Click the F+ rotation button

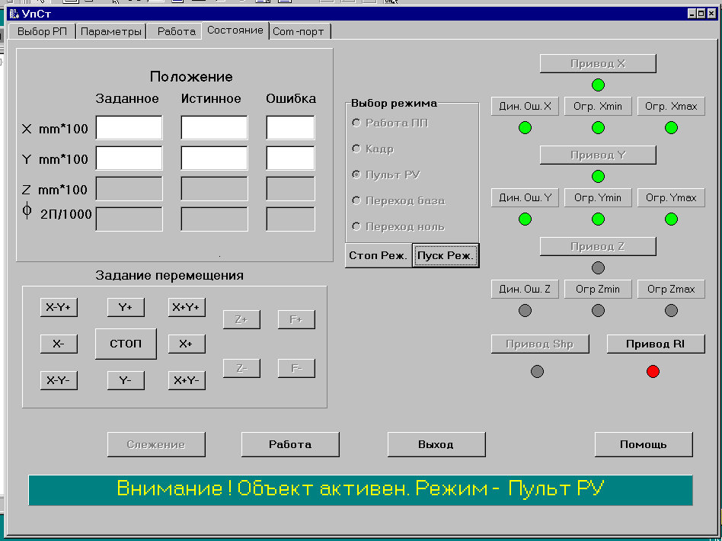pyautogui.click(x=296, y=319)
